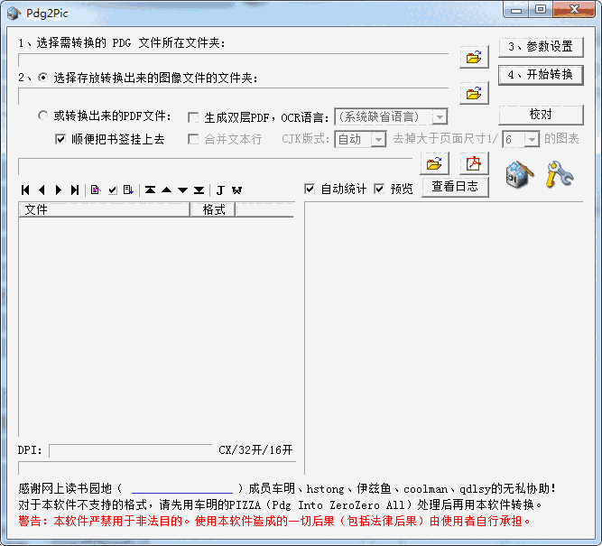602x546 pixels.
Task: Go to previous page arrow
Action: pos(42,190)
